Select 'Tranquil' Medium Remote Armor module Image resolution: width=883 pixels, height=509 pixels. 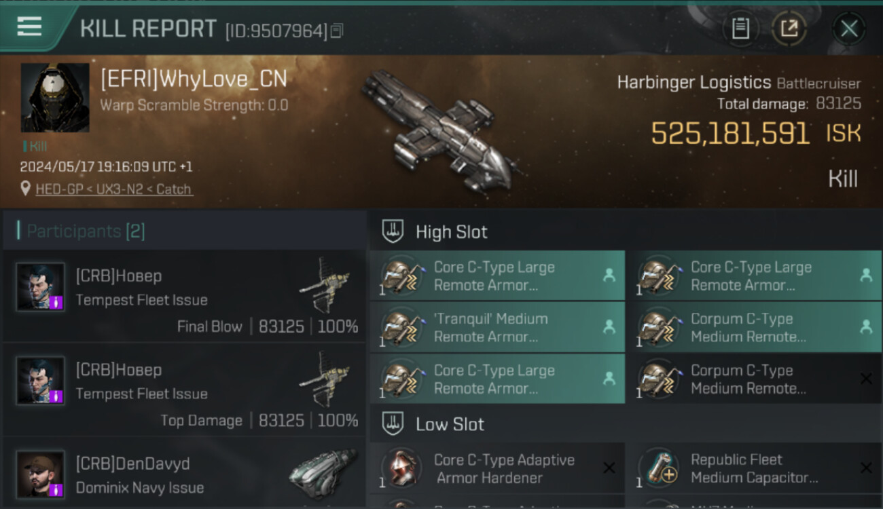pos(497,327)
